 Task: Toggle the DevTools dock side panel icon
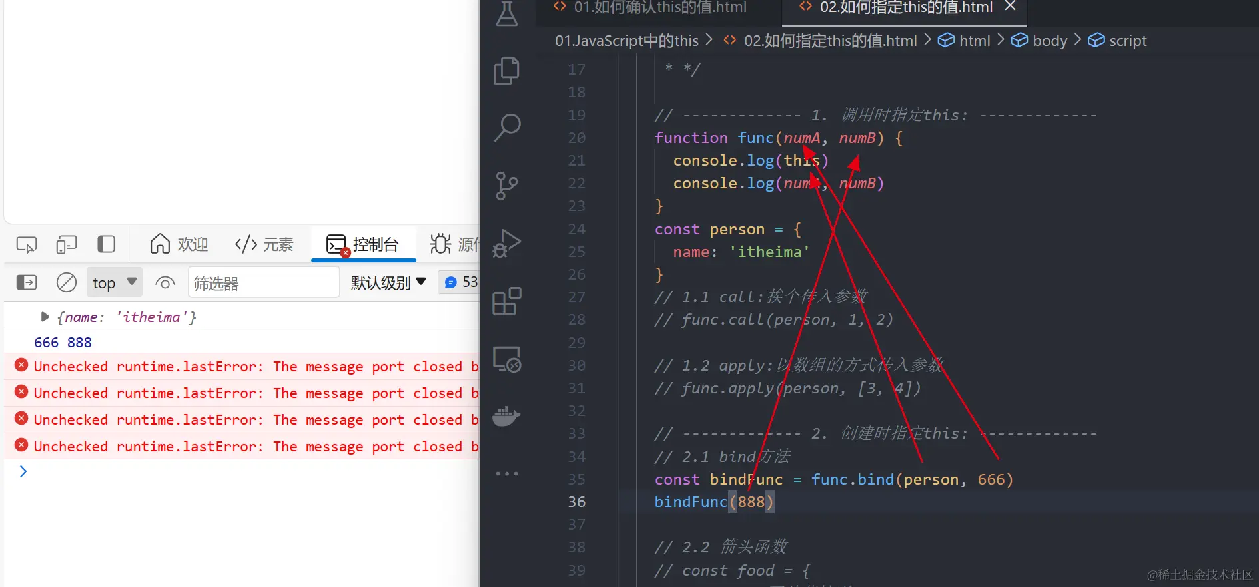(106, 244)
